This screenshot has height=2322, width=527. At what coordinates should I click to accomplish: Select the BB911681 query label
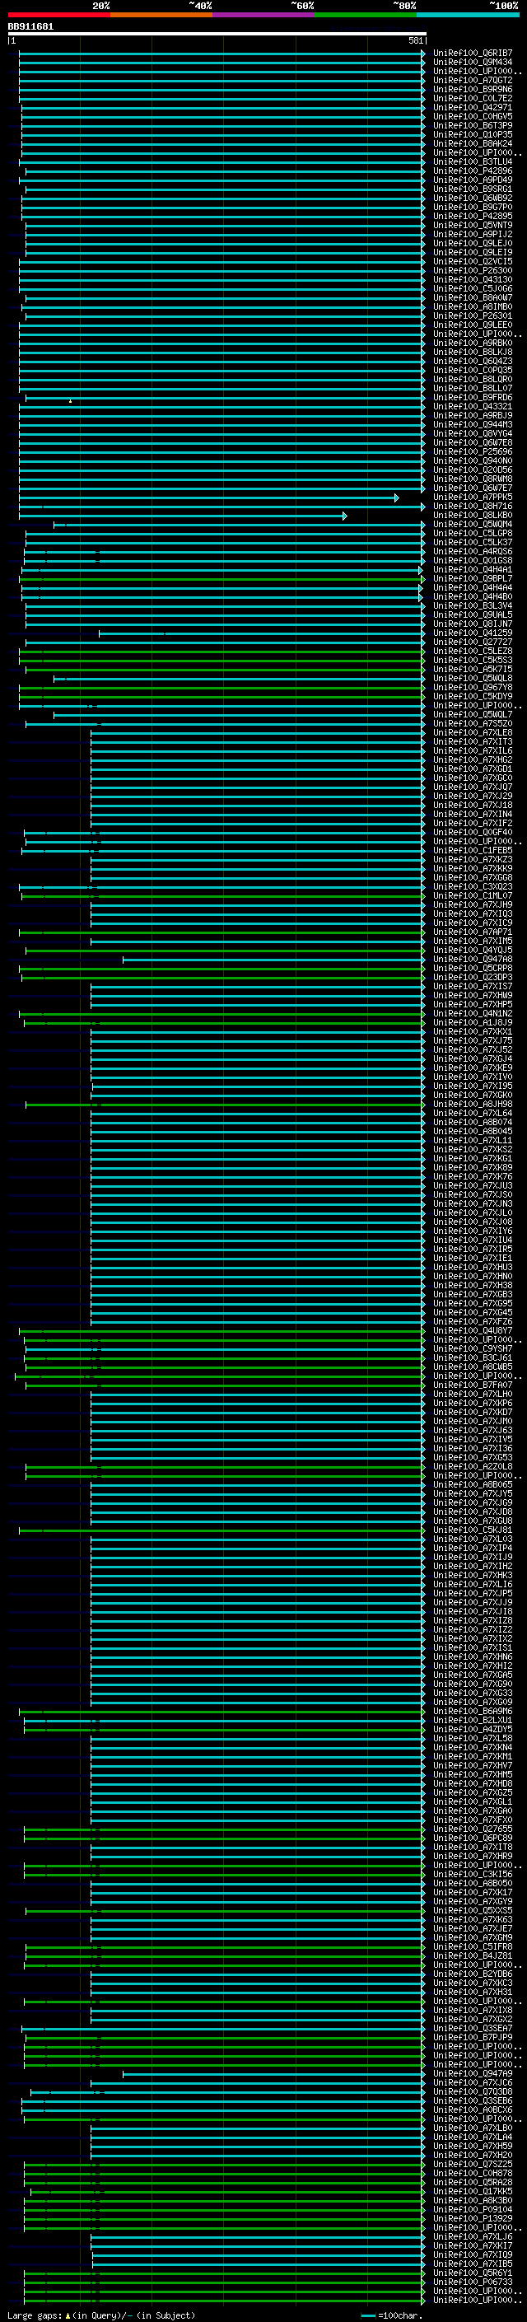30,27
